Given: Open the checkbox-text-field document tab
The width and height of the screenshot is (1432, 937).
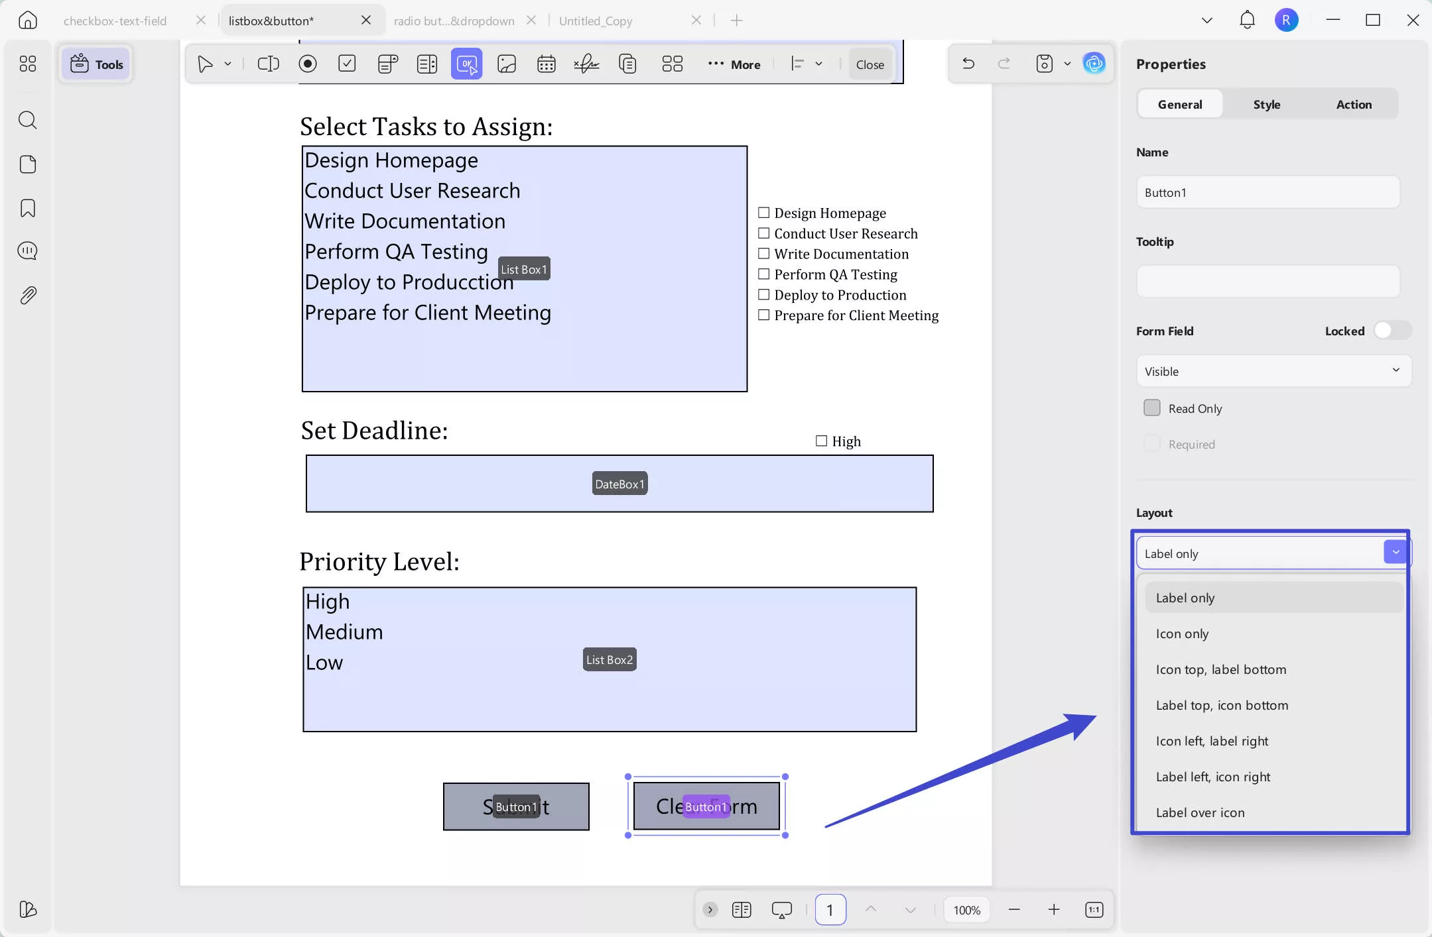Looking at the screenshot, I should coord(115,21).
